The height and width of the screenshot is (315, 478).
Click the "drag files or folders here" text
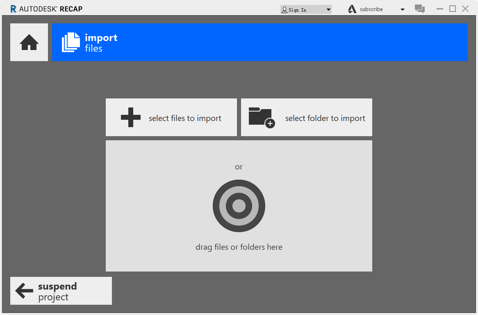pyautogui.click(x=239, y=247)
